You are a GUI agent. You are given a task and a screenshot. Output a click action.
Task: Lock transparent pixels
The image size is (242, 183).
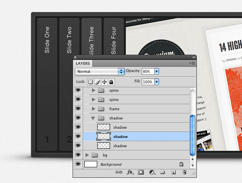(90, 82)
